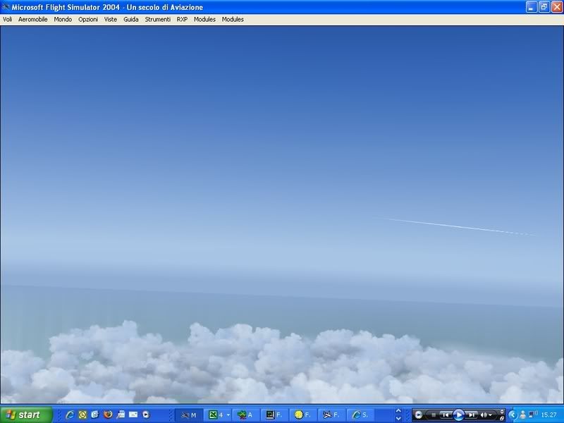Open the network connection icon in the tray

pos(533,415)
